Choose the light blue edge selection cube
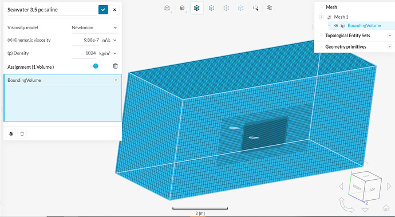The width and height of the screenshot is (395, 217). pyautogui.click(x=240, y=8)
